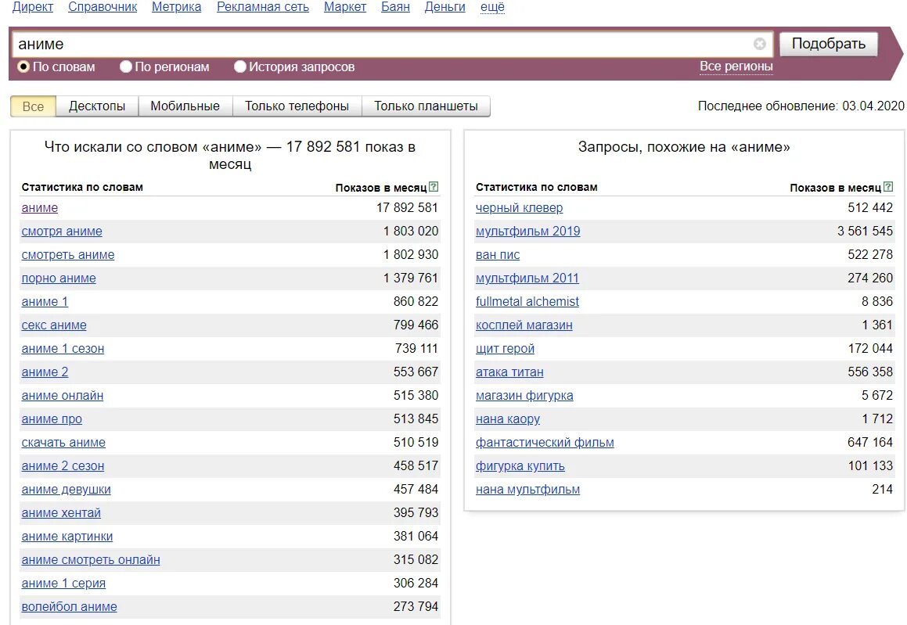Click help icon beside right 'Показов в месяц'
907x625 pixels.
tap(888, 187)
